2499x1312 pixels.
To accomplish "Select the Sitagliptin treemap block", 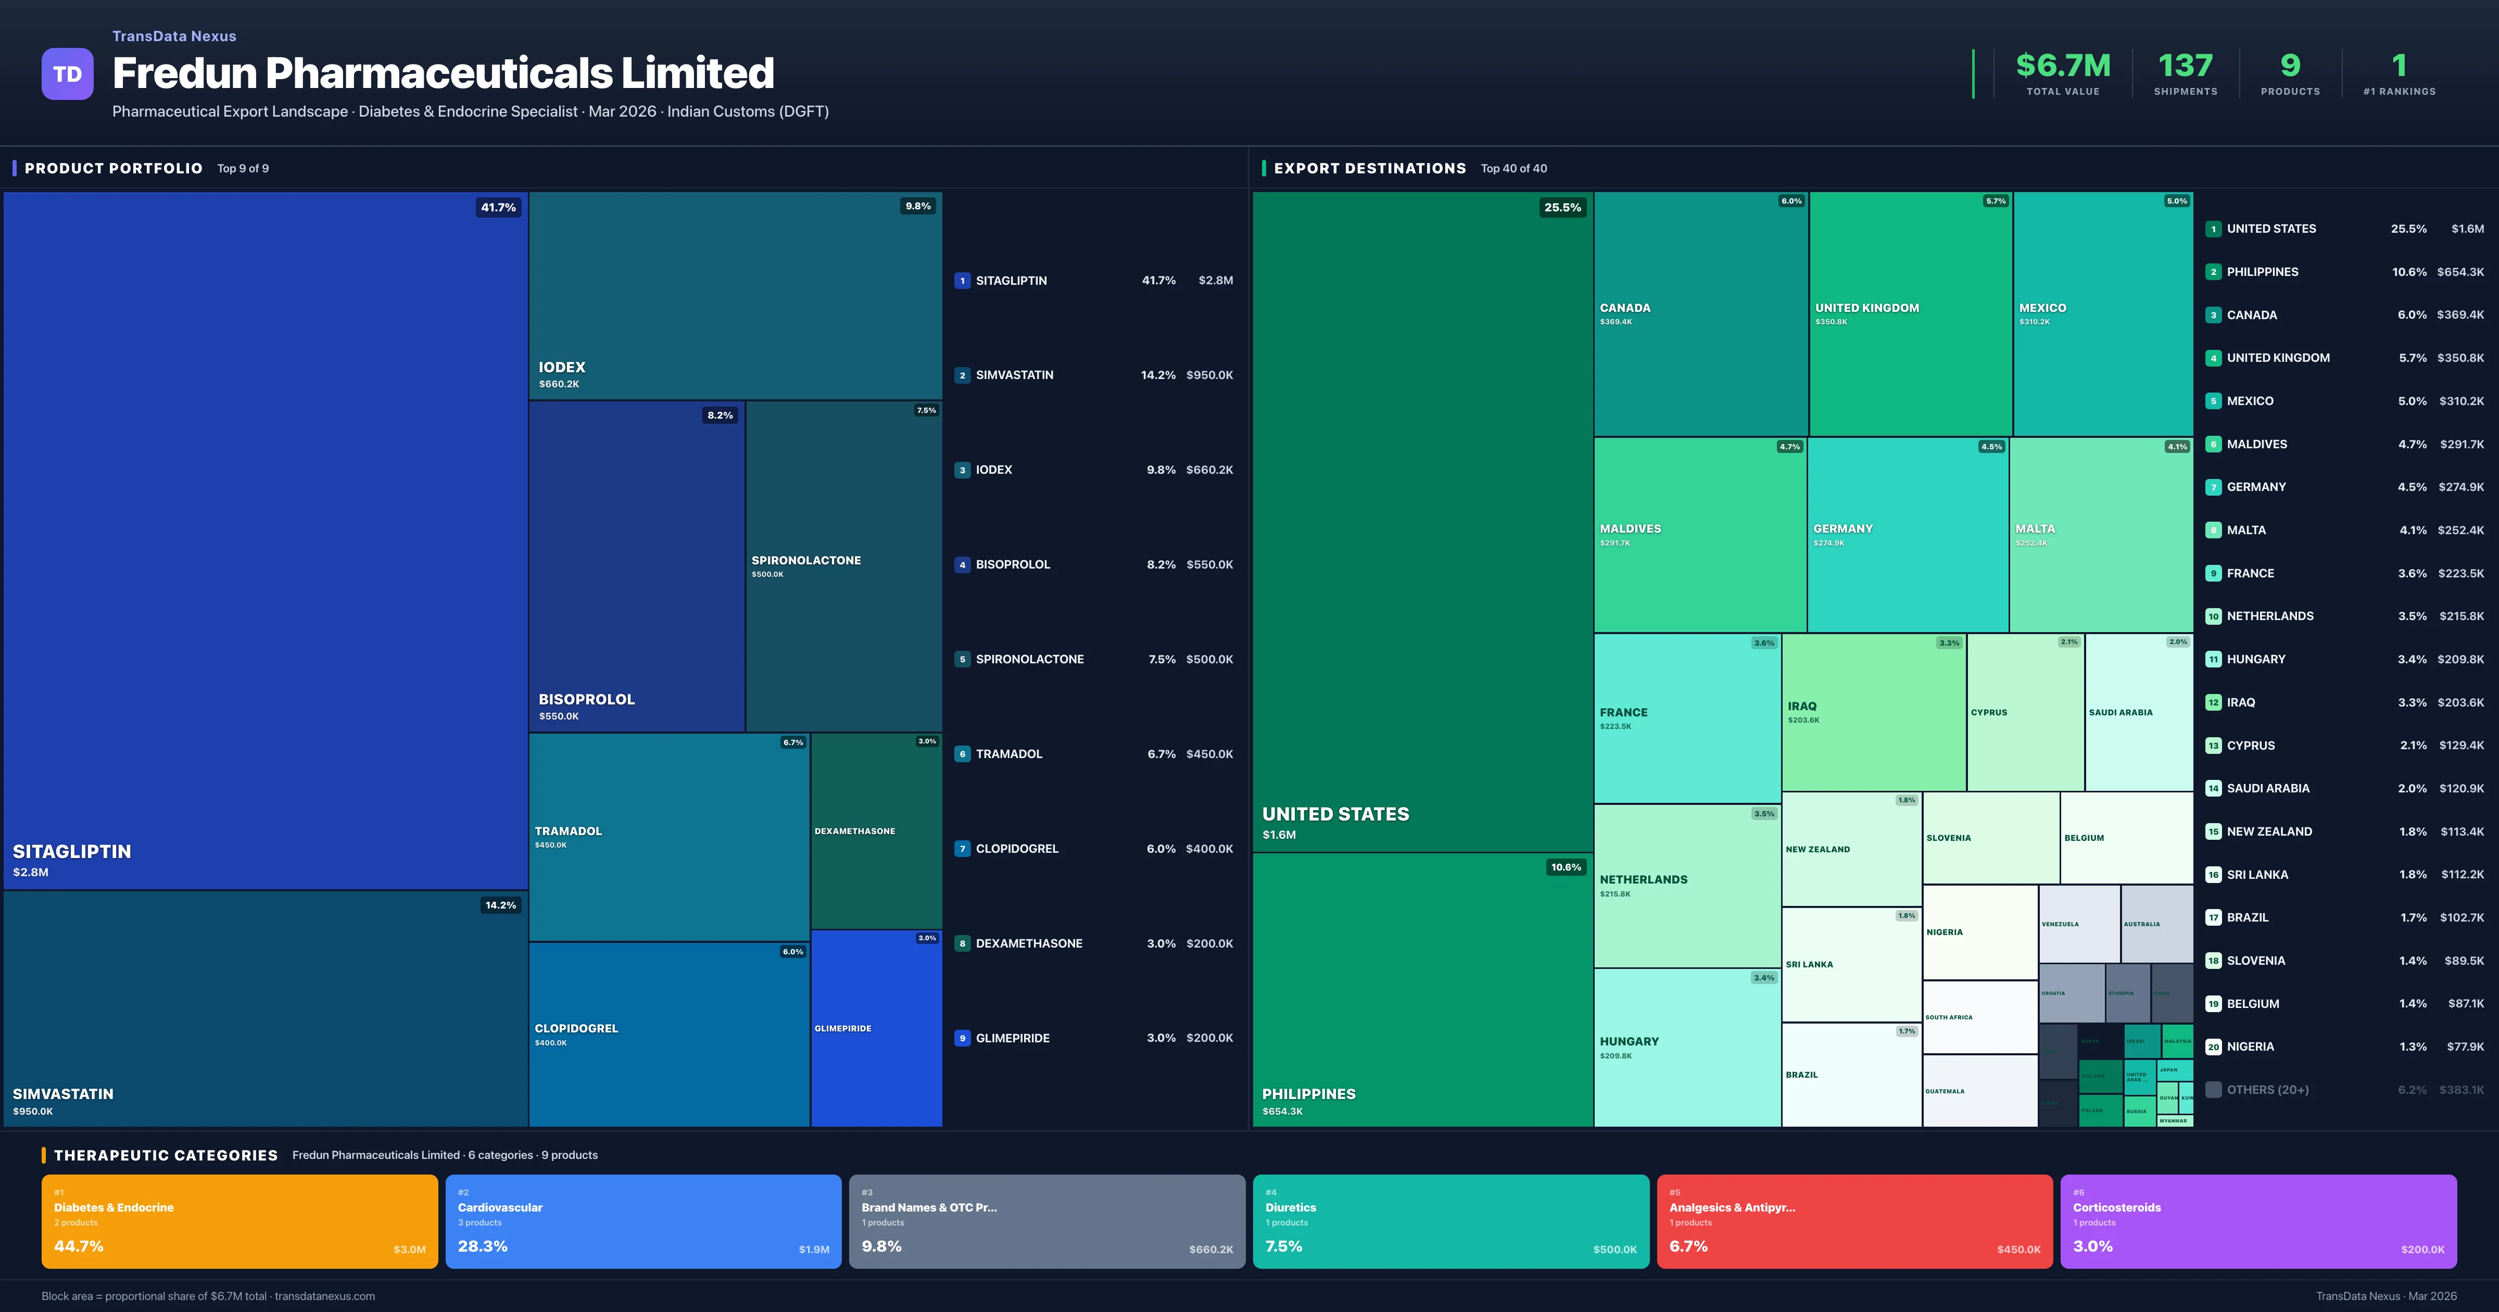I will (x=265, y=539).
